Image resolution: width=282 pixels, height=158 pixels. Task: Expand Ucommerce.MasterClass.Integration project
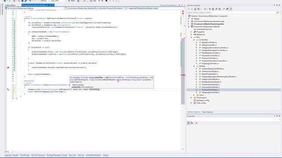(x=189, y=24)
